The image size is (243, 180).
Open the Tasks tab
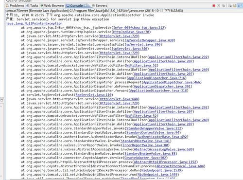pyautogui.click(x=33, y=6)
